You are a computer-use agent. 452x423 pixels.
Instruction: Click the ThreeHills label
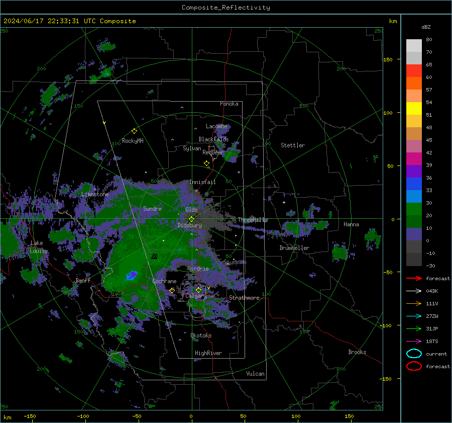coord(253,220)
